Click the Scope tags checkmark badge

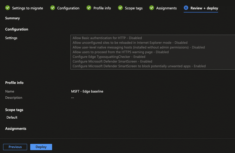click(x=120, y=8)
